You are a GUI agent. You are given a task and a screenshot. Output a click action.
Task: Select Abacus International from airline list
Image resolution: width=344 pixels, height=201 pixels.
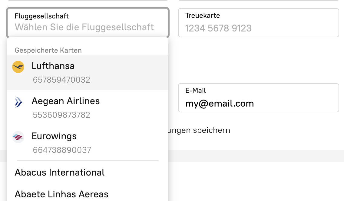click(x=60, y=173)
